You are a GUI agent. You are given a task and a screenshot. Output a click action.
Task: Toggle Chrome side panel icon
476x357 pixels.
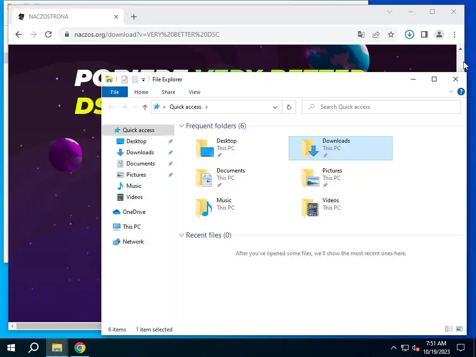click(x=424, y=34)
